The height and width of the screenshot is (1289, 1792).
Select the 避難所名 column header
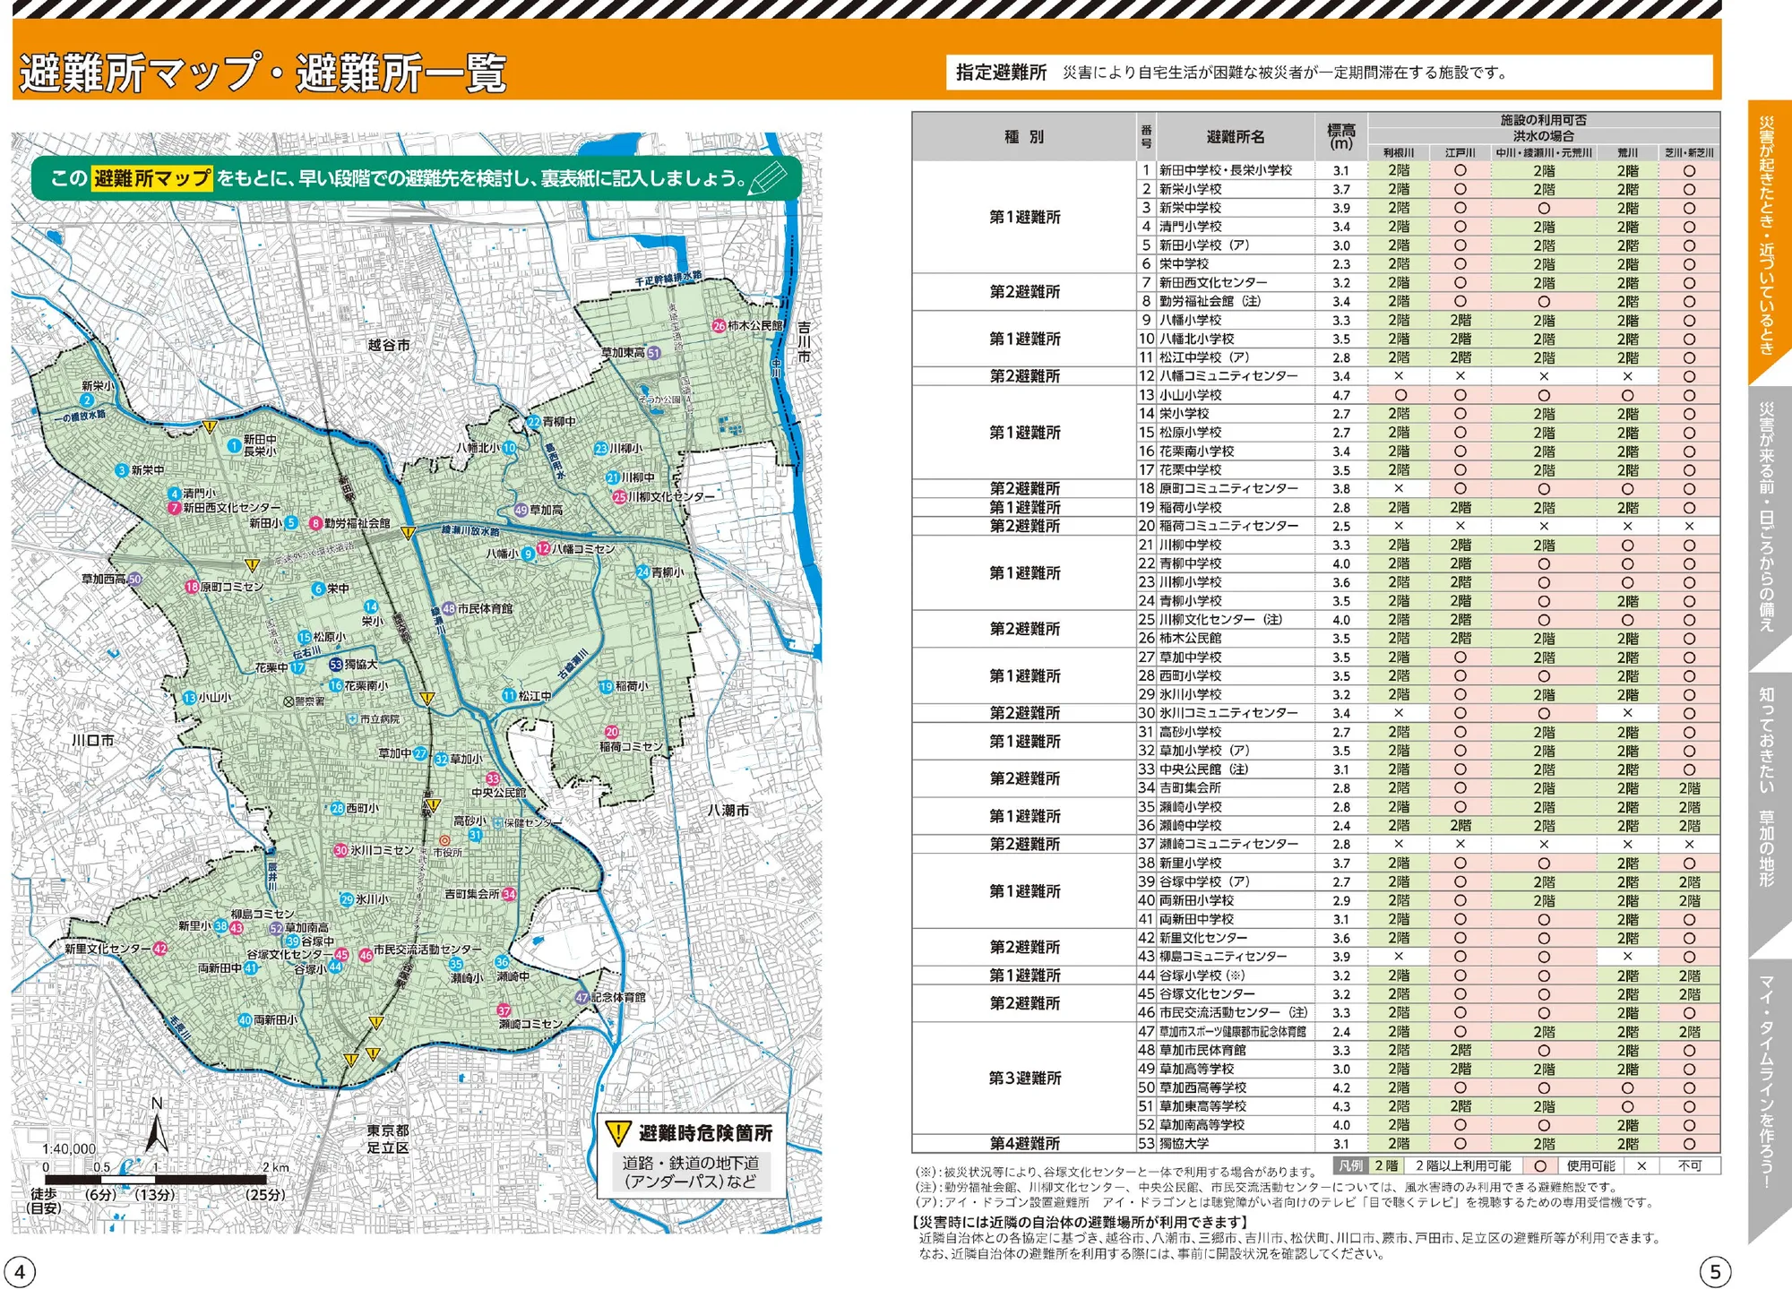tap(1236, 136)
